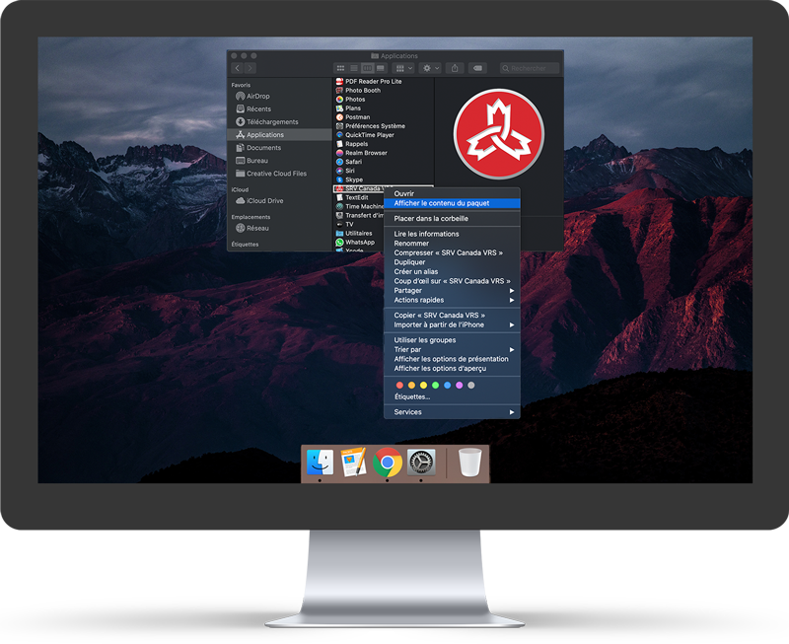
Task: Switch Finder to icon view
Action: coord(340,68)
